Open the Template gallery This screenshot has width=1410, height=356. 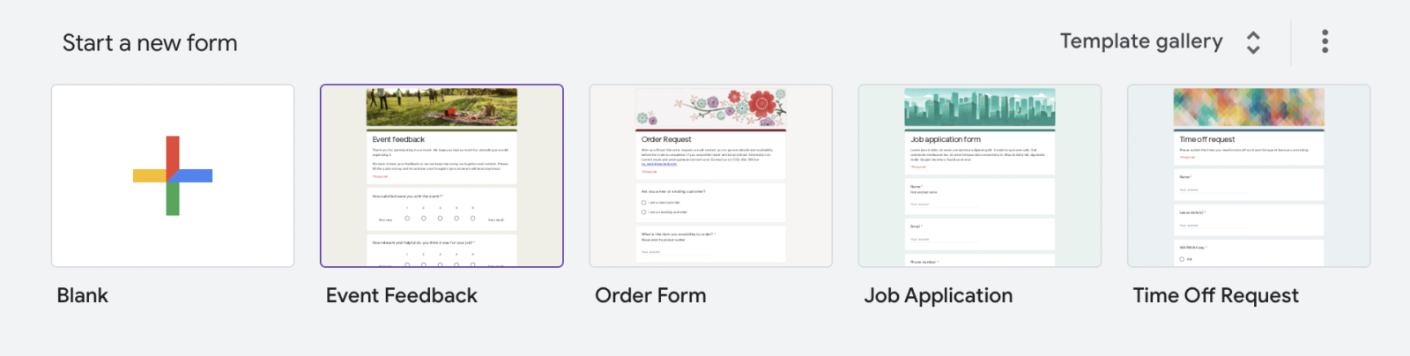(1141, 41)
